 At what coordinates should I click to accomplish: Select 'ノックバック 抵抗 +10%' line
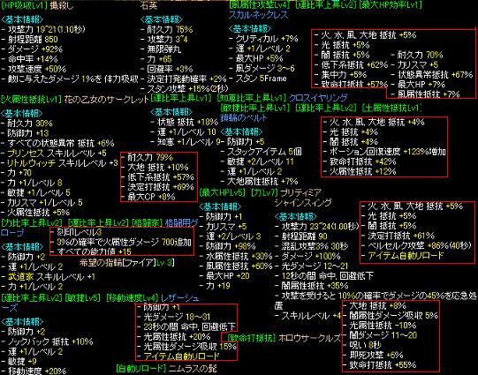click(50, 341)
